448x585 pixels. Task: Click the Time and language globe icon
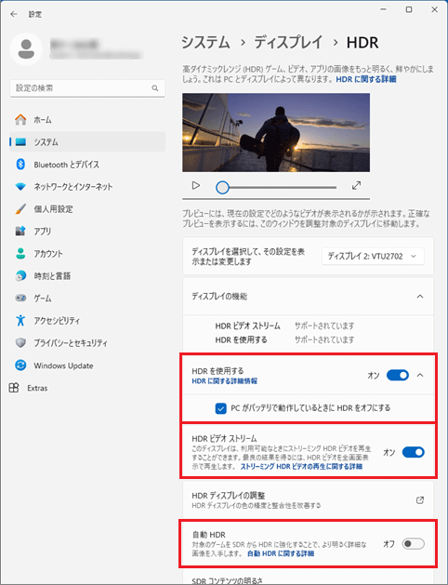[20, 275]
